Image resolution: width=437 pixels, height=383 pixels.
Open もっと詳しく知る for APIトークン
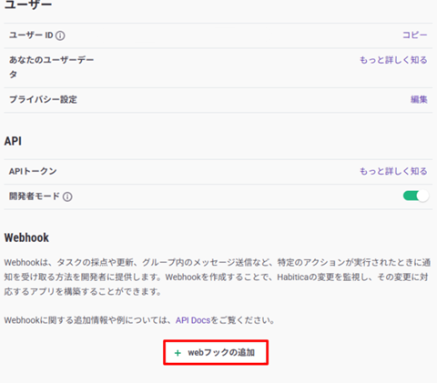click(393, 171)
